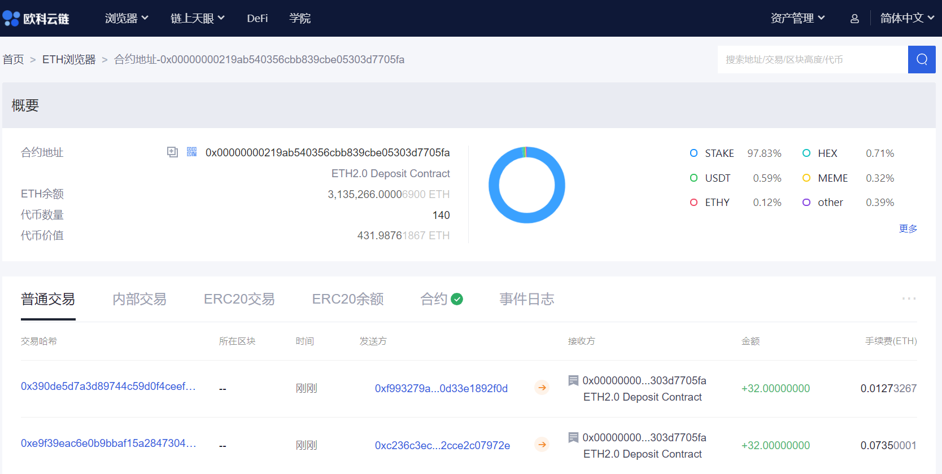The width and height of the screenshot is (942, 474).
Task: Click the orange arrow in the 0x390de5d7 row
Action: click(542, 388)
